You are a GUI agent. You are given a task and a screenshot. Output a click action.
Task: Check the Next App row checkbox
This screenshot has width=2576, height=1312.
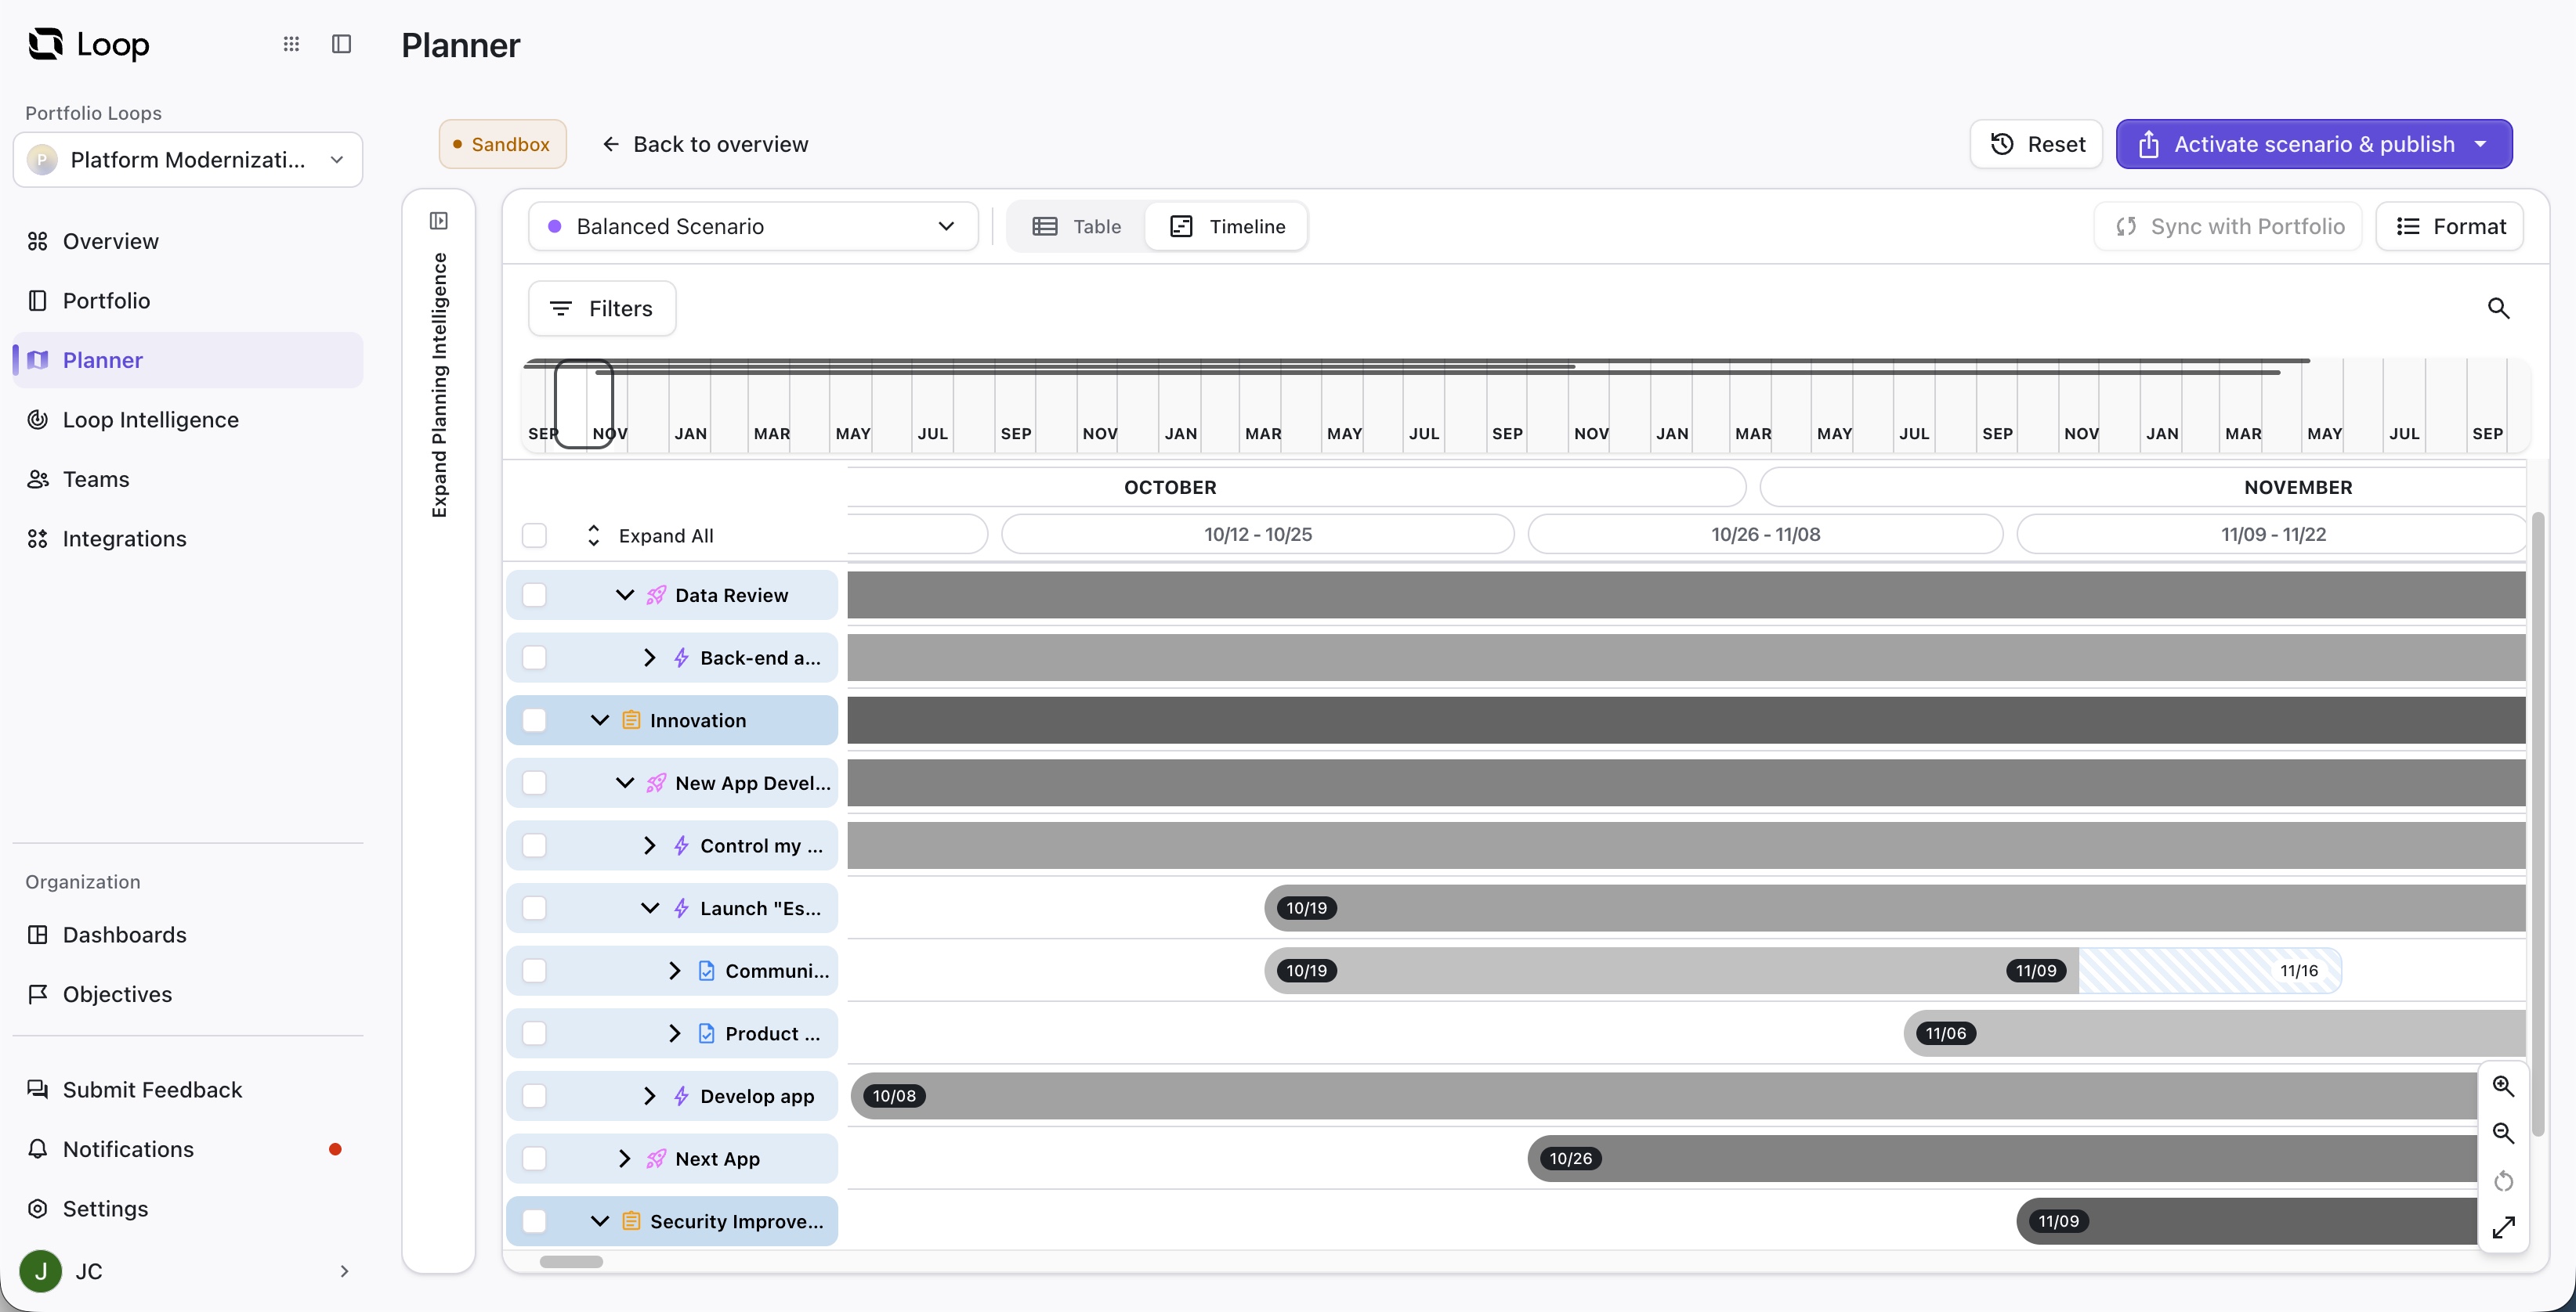click(x=534, y=1159)
